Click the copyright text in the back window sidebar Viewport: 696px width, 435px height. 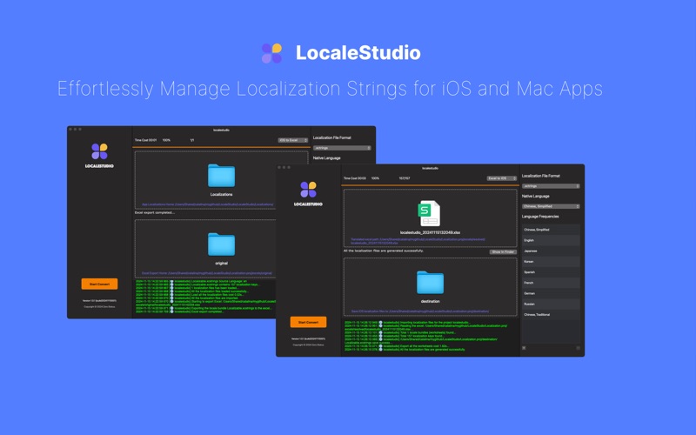pos(99,307)
